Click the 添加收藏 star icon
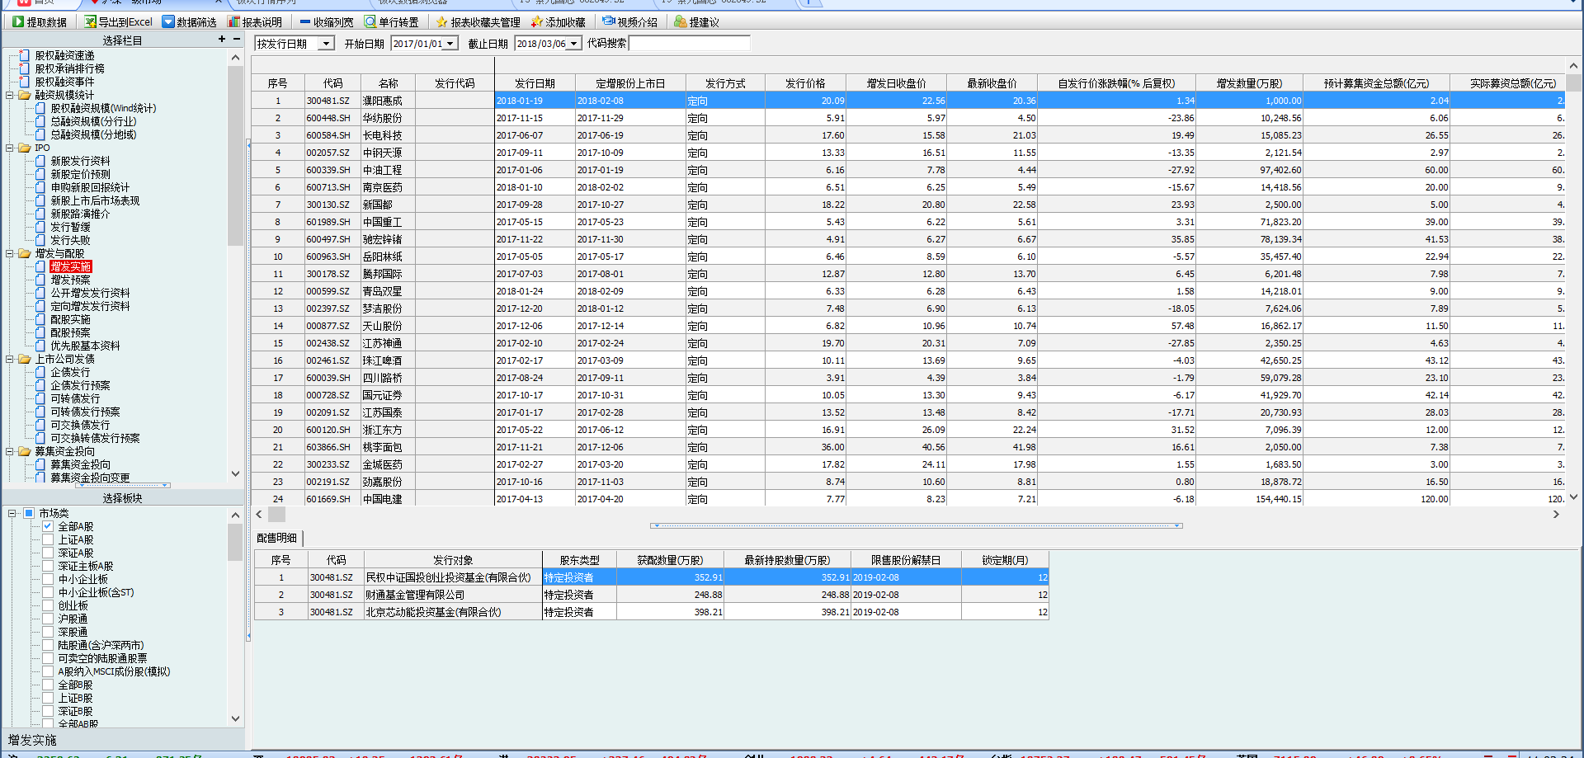Viewport: 1584px width, 758px height. click(537, 22)
